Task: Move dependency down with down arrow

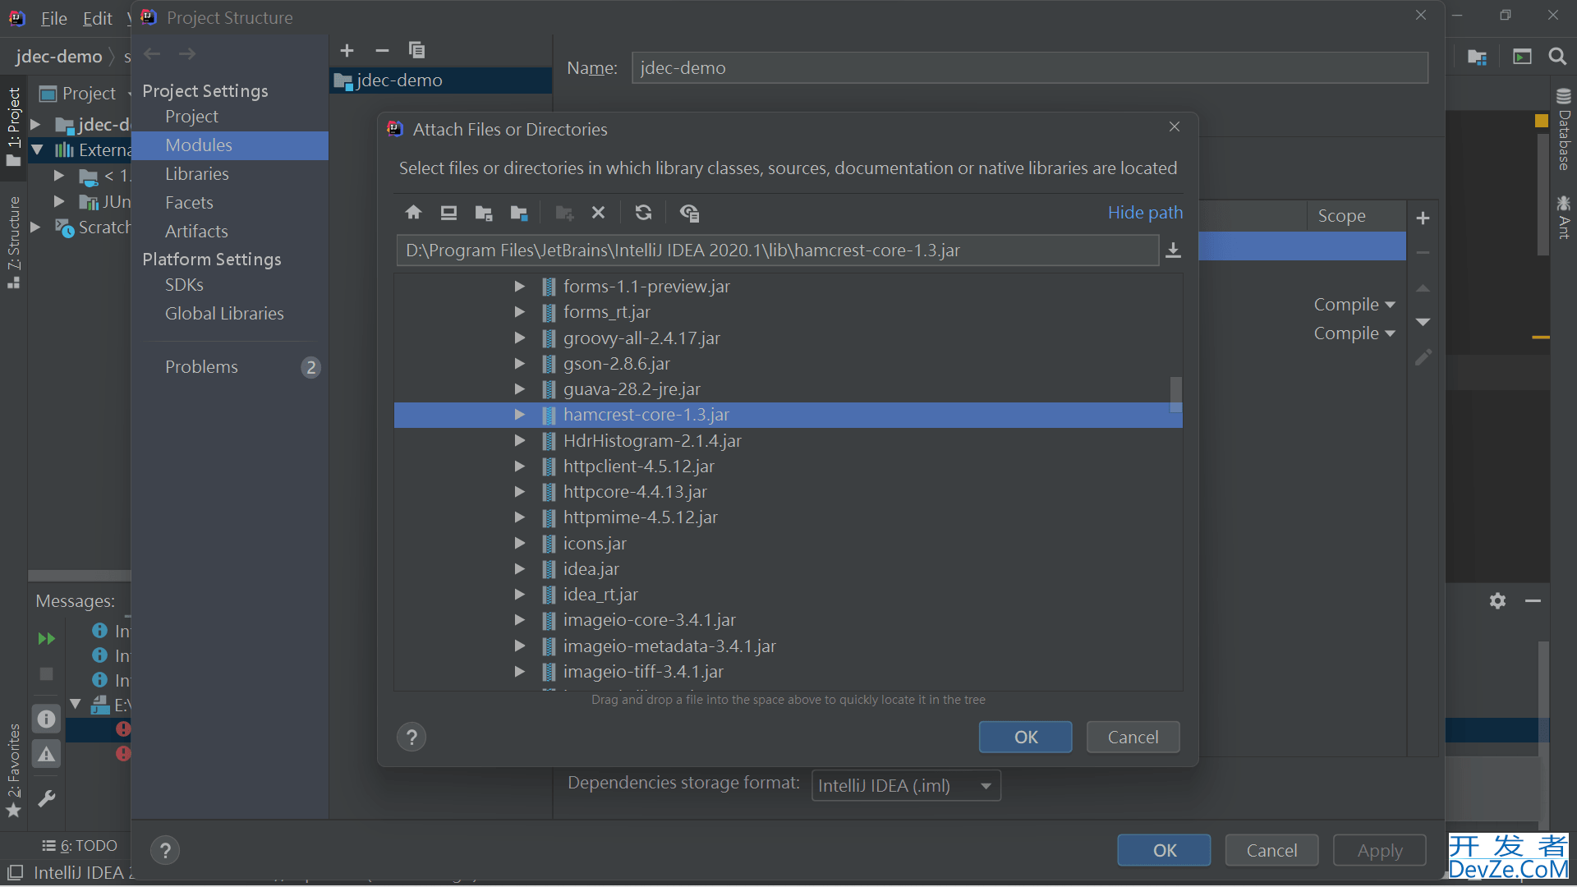Action: point(1423,321)
